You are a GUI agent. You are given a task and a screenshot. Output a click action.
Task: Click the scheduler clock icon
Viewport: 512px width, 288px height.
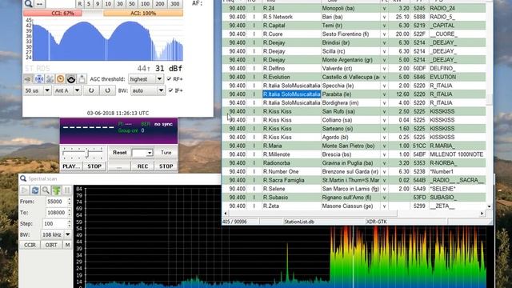[61, 79]
